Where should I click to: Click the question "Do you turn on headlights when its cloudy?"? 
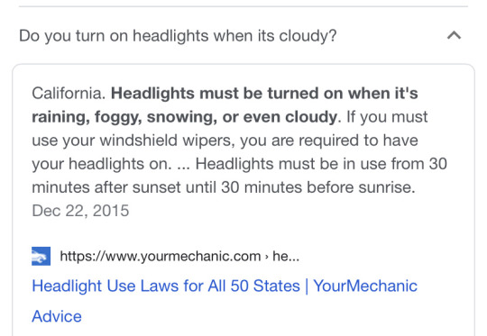[178, 36]
